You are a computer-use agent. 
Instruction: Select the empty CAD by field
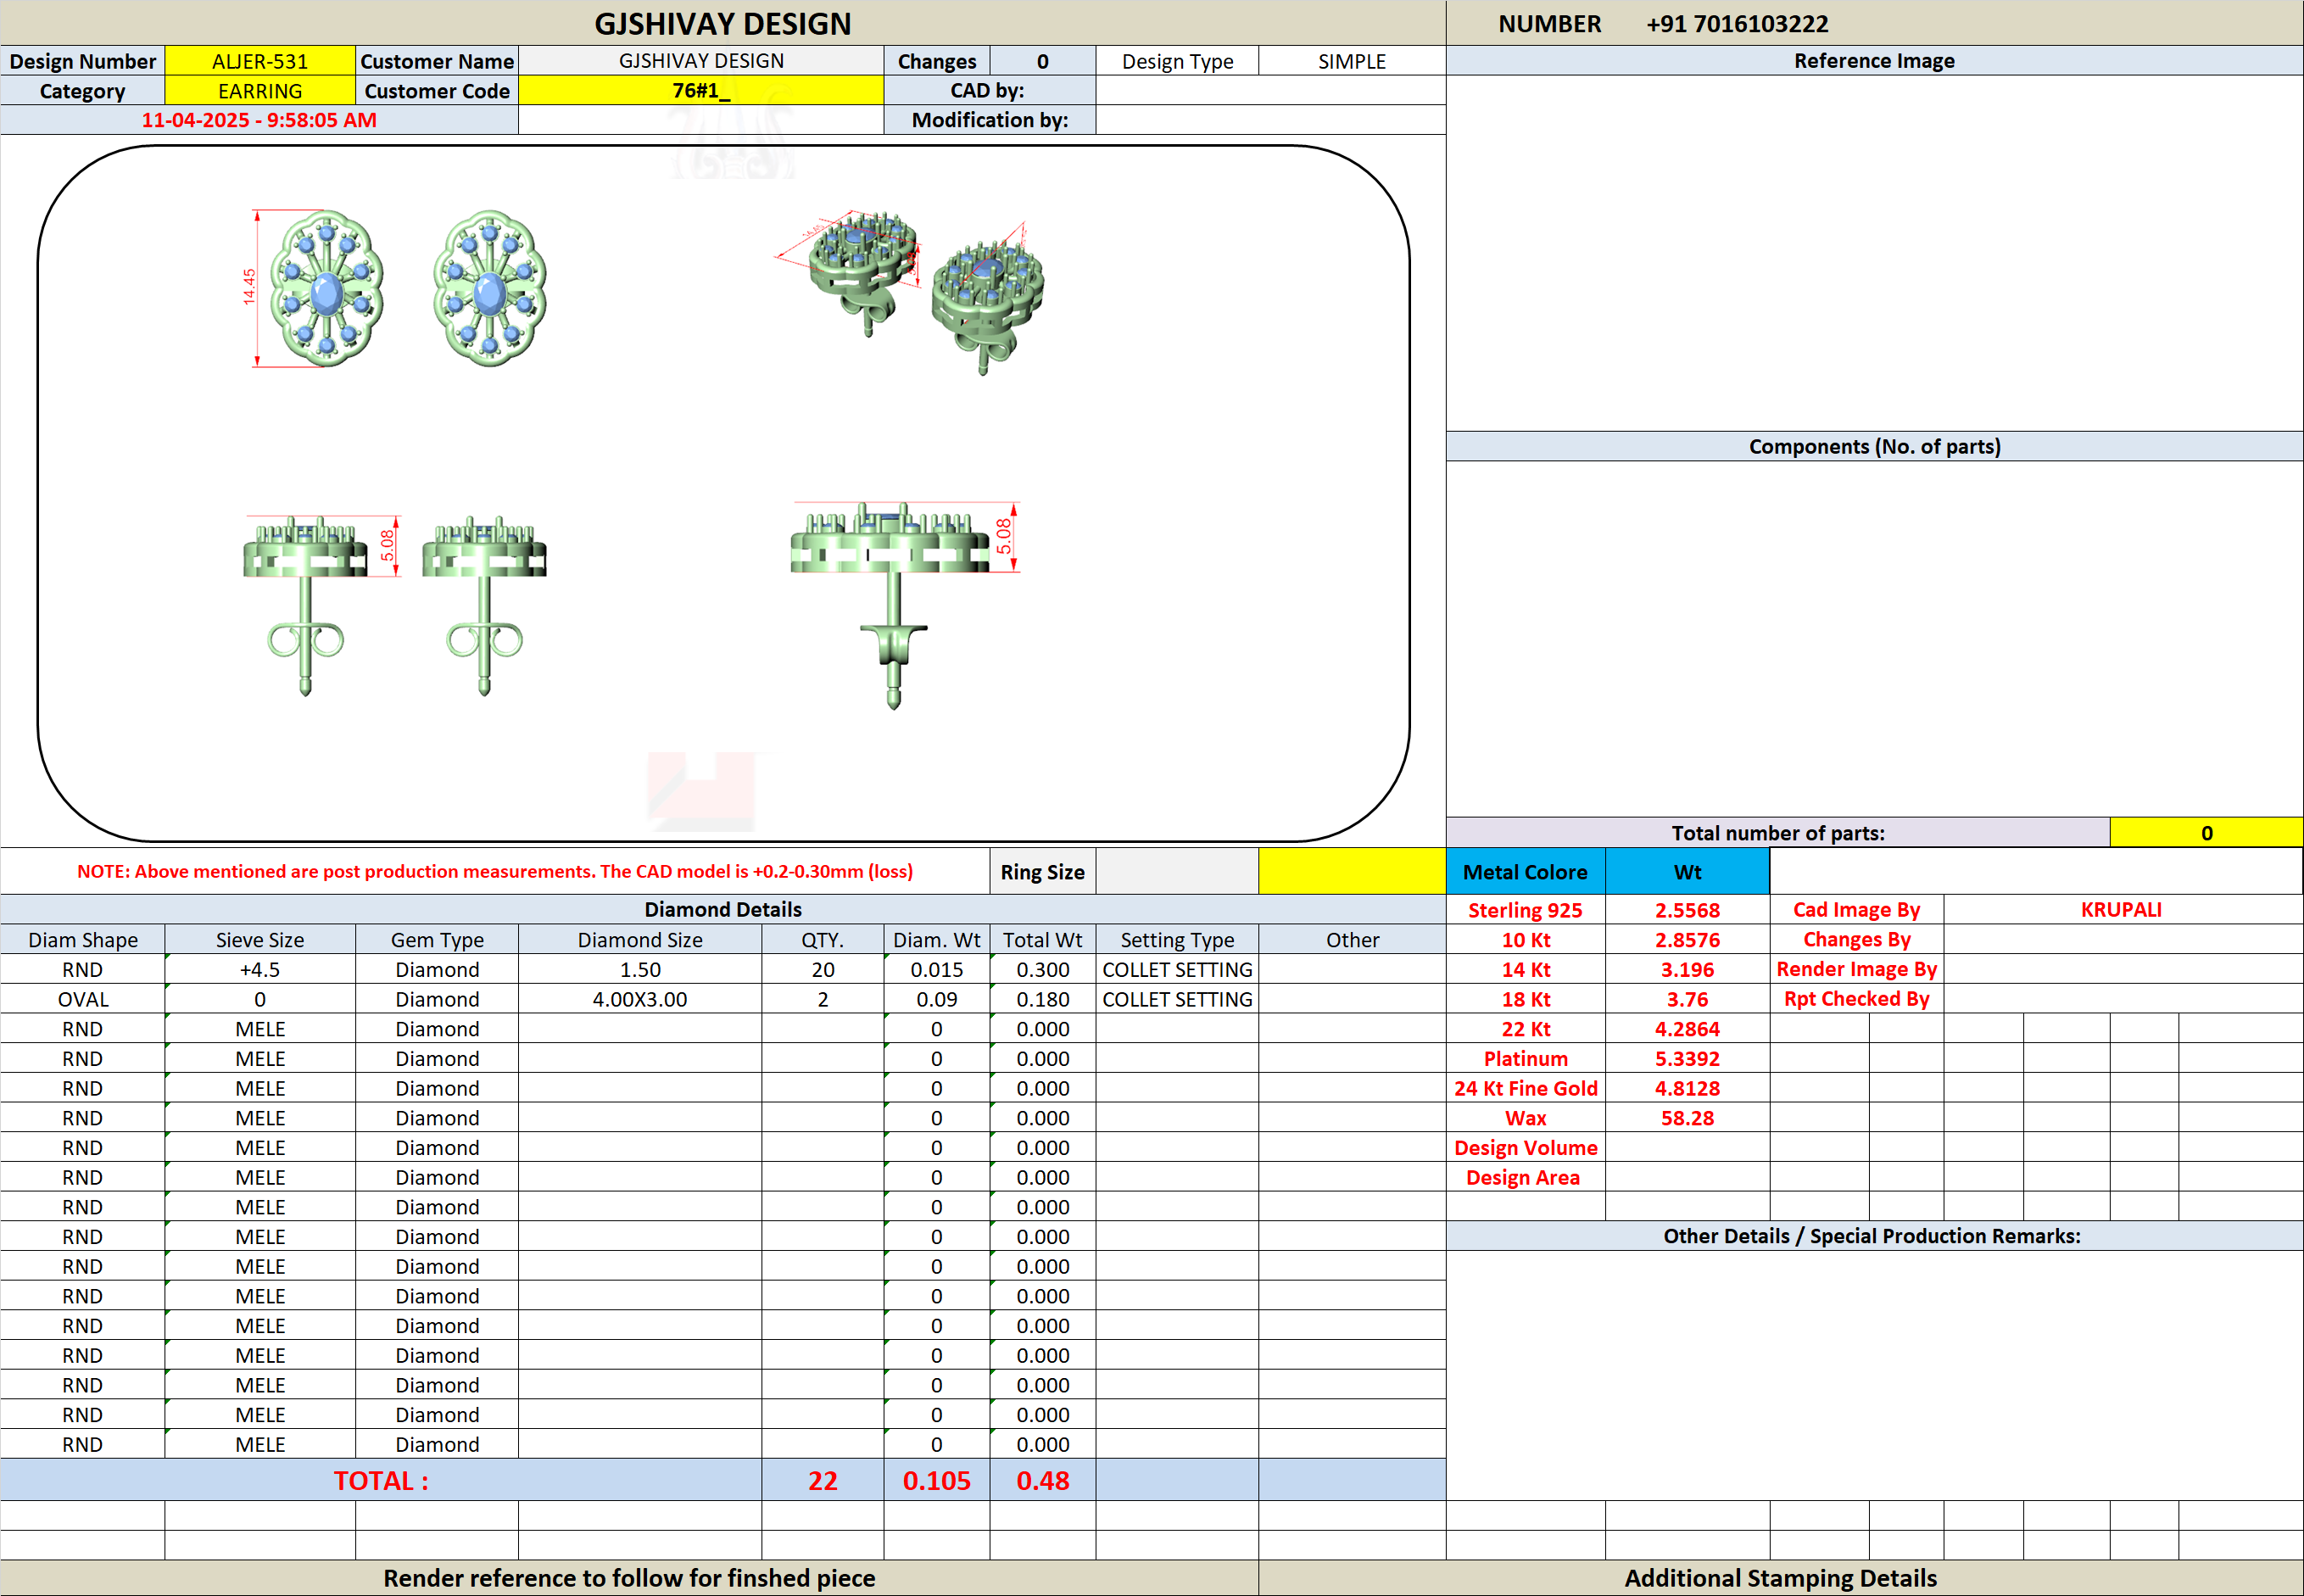click(x=1271, y=91)
